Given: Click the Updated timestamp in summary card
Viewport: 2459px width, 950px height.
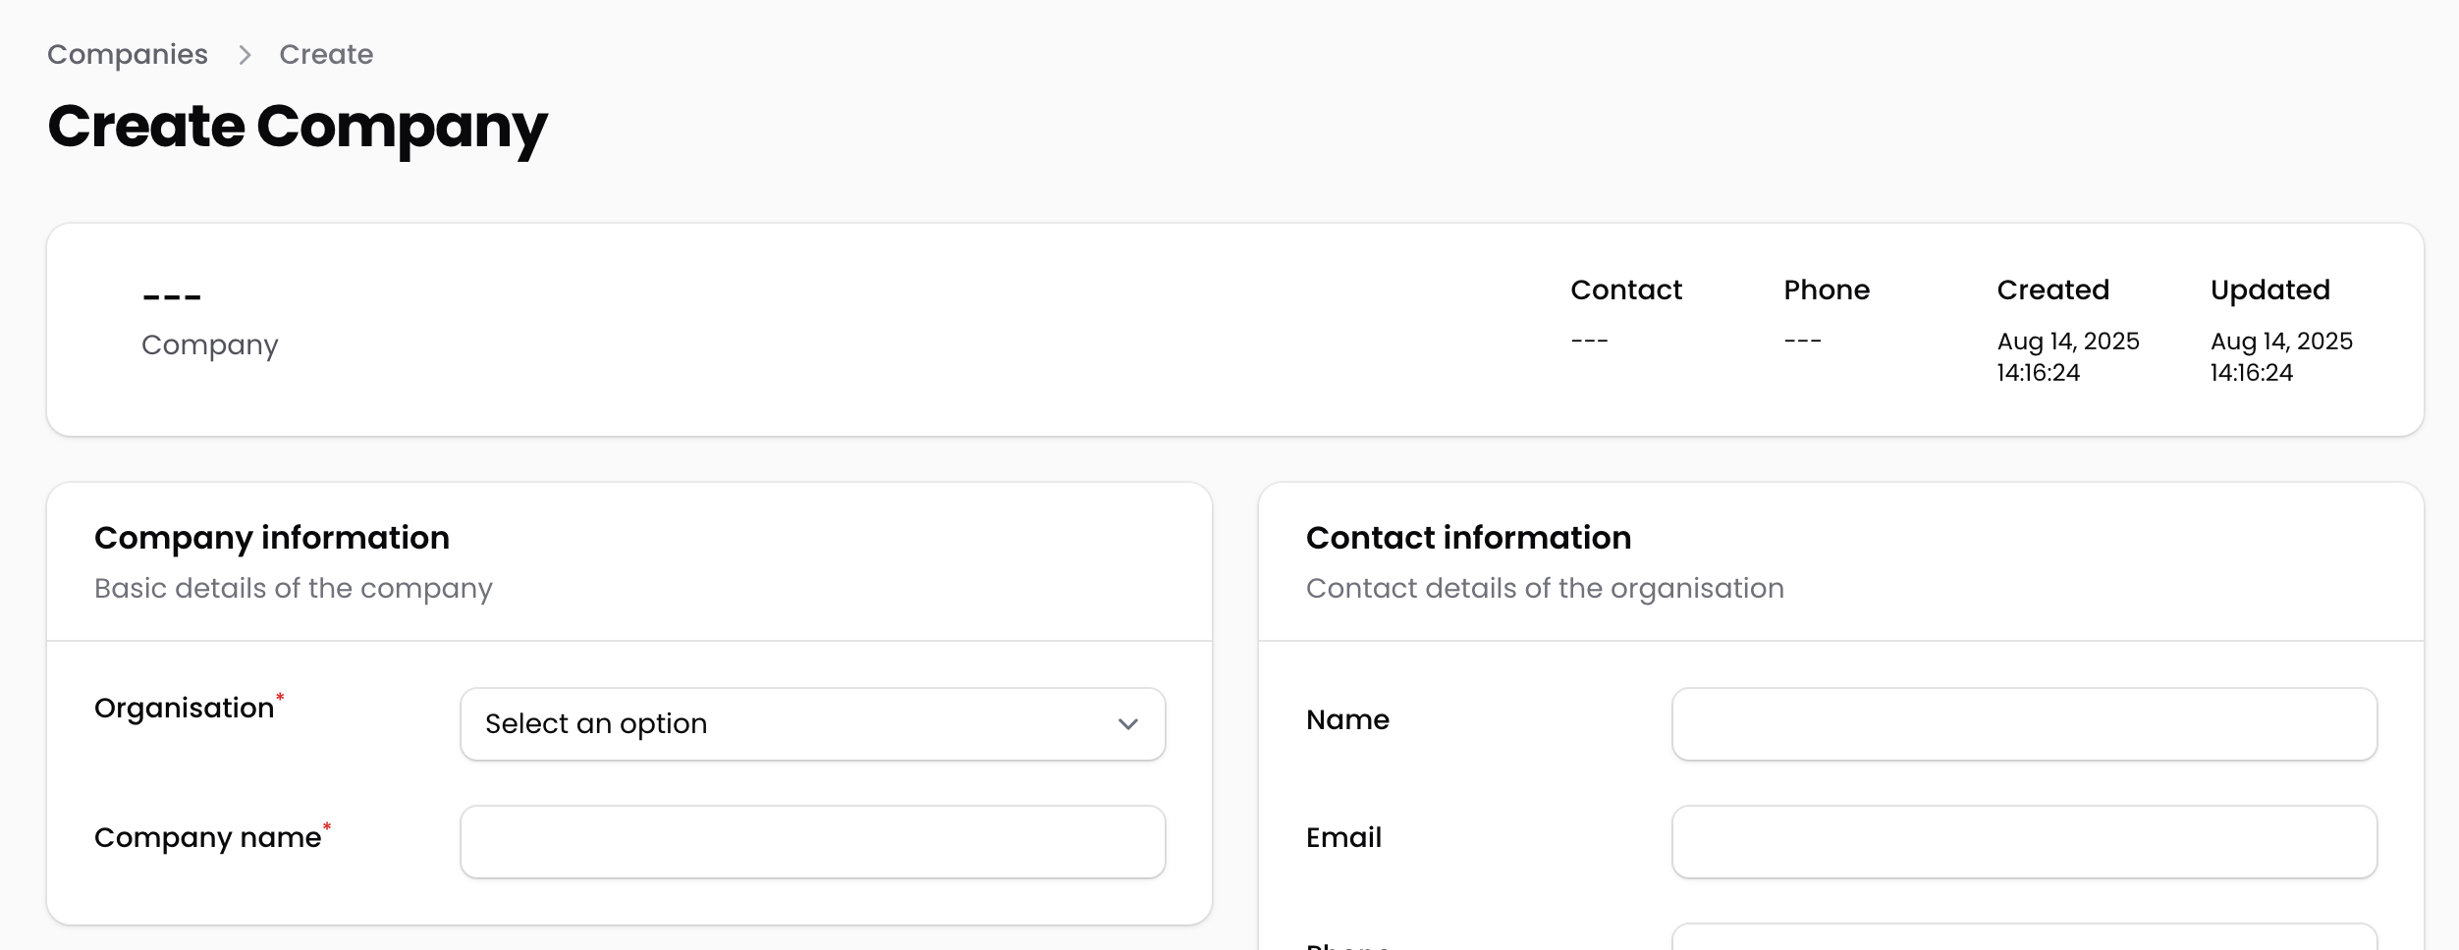Looking at the screenshot, I should click(x=2280, y=356).
